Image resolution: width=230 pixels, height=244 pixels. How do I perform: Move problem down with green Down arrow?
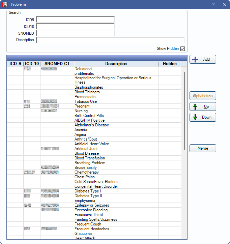point(203,117)
